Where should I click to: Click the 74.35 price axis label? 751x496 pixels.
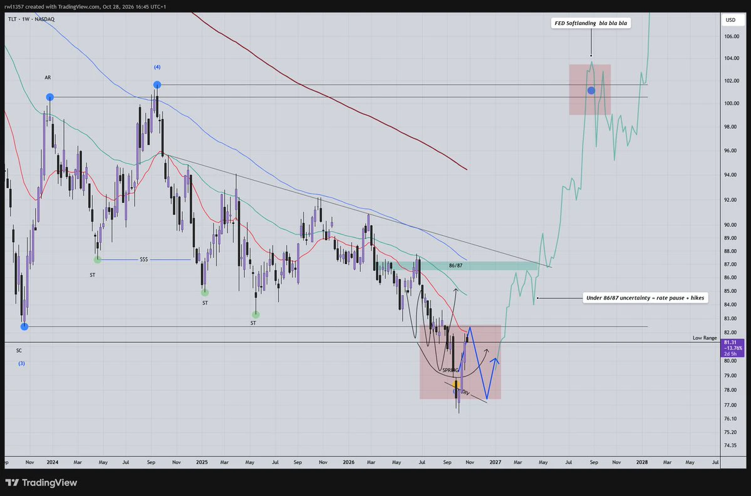[731, 445]
